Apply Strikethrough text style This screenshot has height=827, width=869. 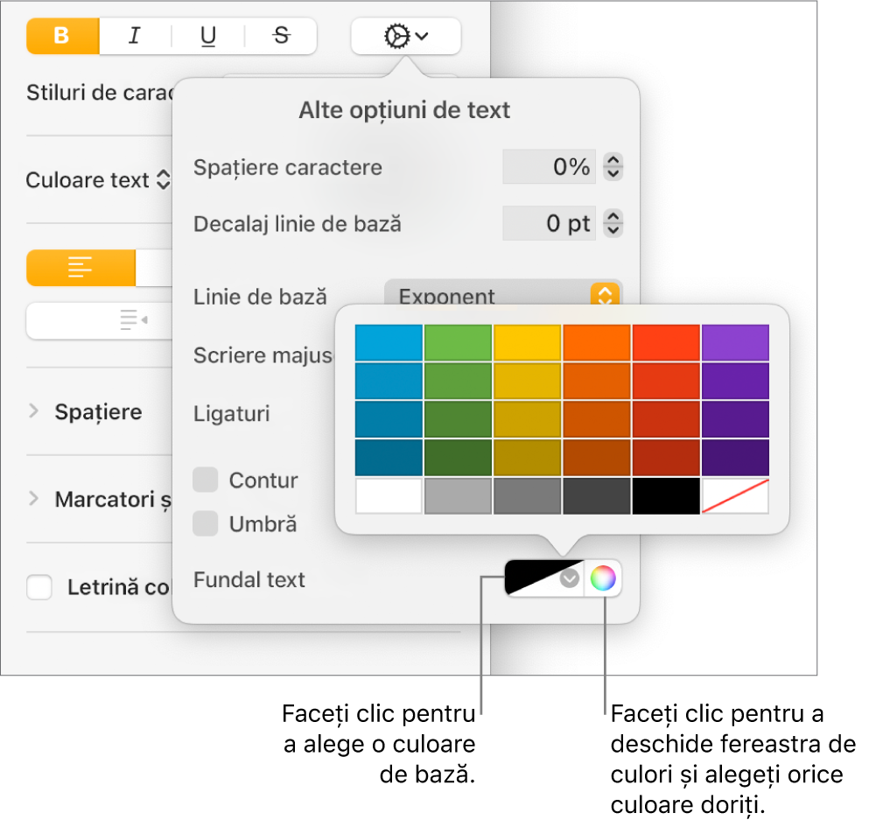coord(281,36)
